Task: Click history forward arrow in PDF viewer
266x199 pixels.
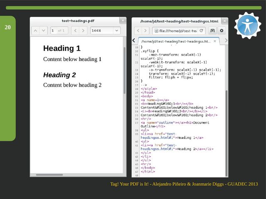Action: (84, 31)
